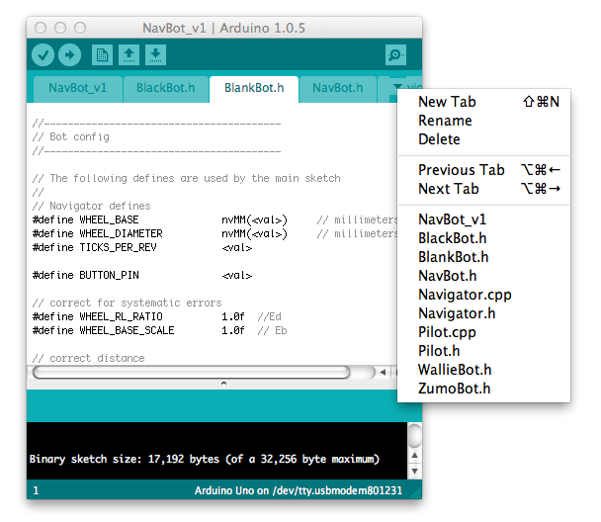Select the BlankBot.h tab
The image size is (601, 522).
pos(254,88)
